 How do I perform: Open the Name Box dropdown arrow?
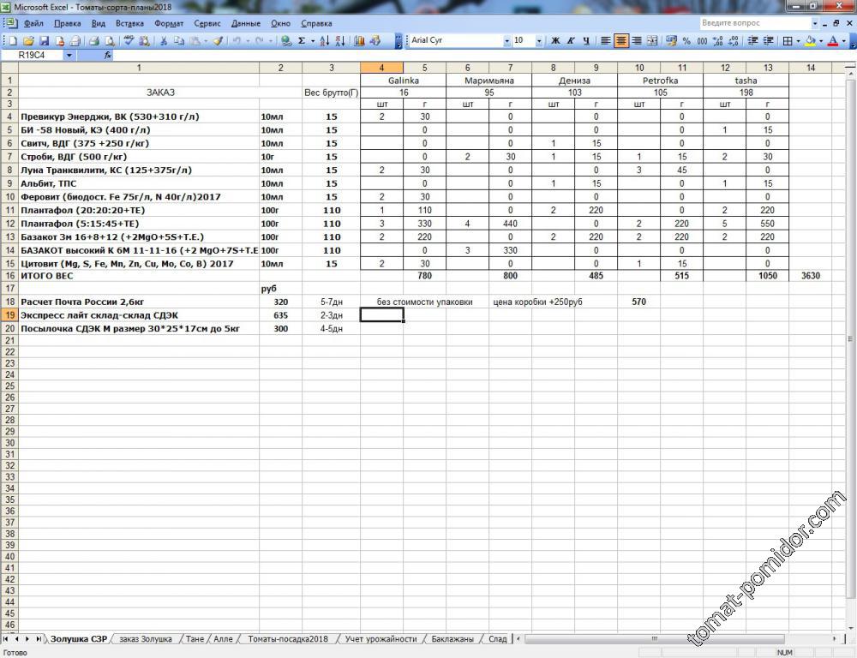(70, 55)
